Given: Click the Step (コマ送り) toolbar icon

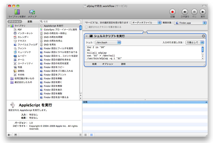Looking at the screenshot, I should (185, 12).
